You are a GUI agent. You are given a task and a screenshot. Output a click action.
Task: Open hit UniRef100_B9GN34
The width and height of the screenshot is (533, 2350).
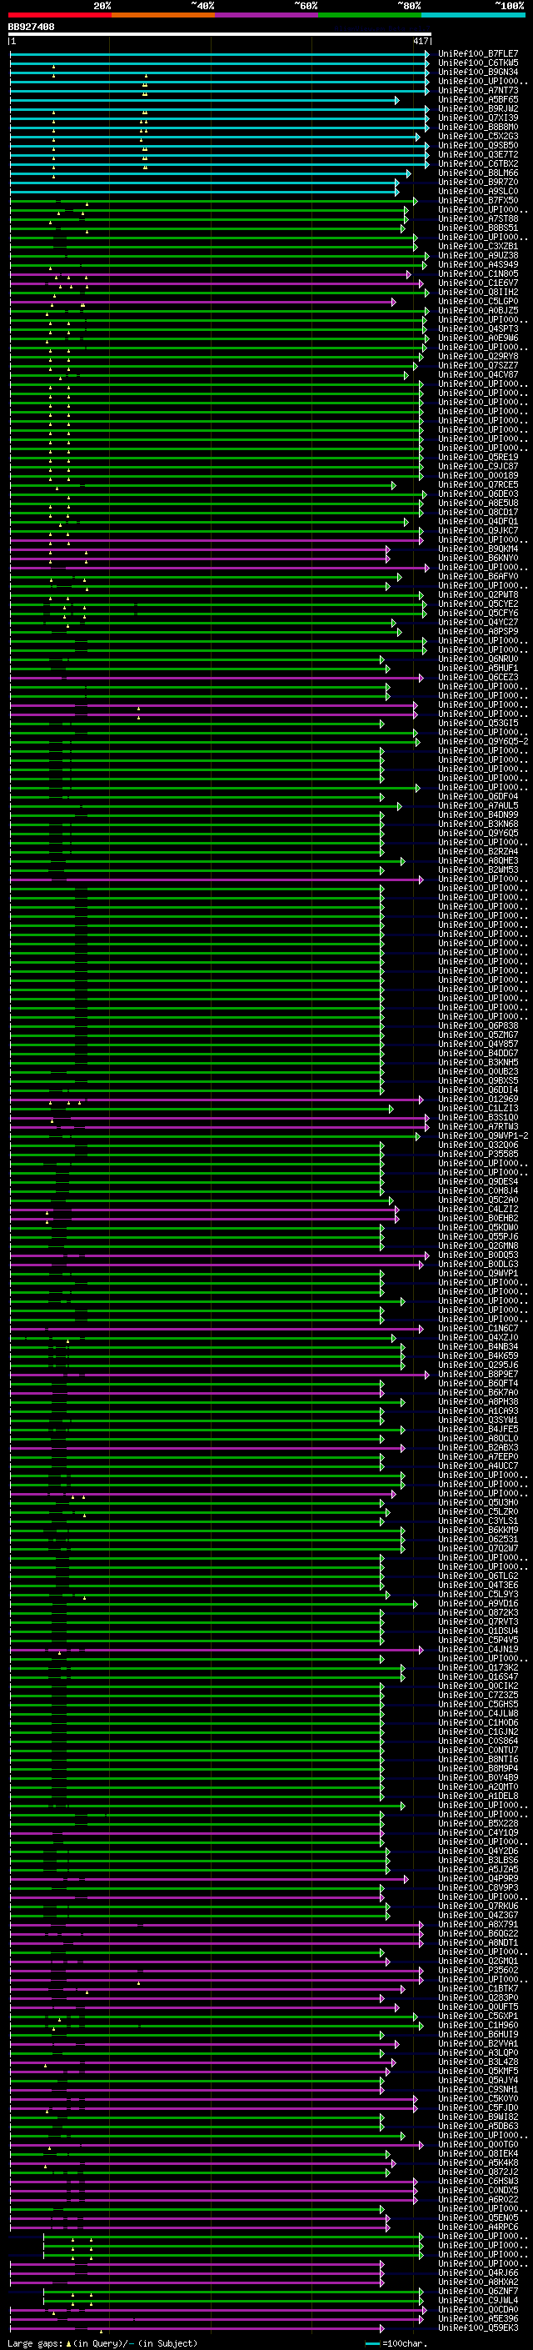click(478, 72)
